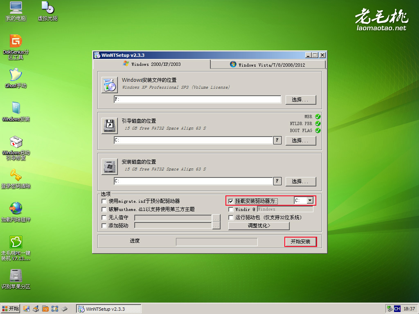The image size is (419, 314).
Task: Launch 老毛桃PE一键装机 desktop icon
Action: (x=16, y=248)
